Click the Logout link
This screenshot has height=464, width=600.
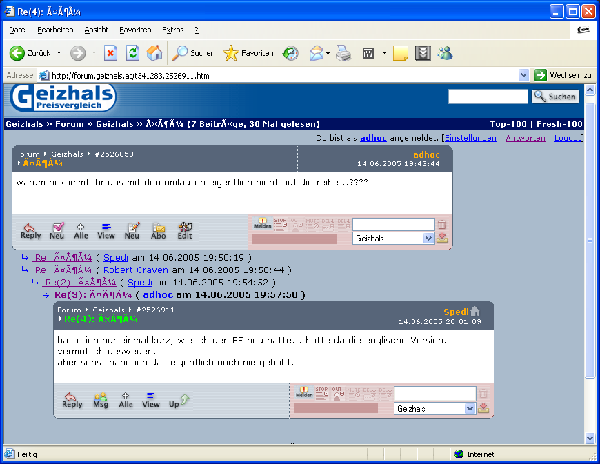click(x=568, y=138)
